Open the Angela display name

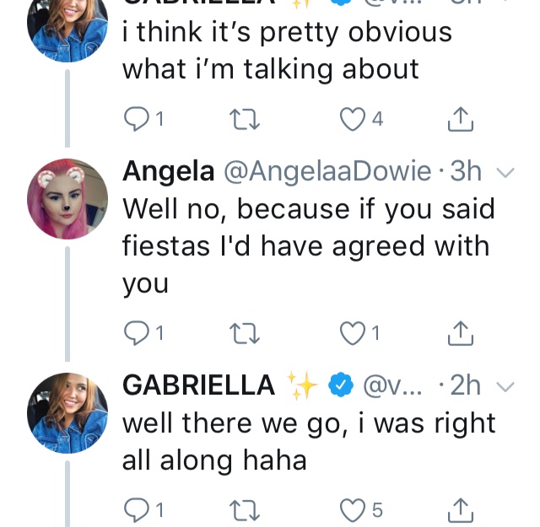(169, 172)
